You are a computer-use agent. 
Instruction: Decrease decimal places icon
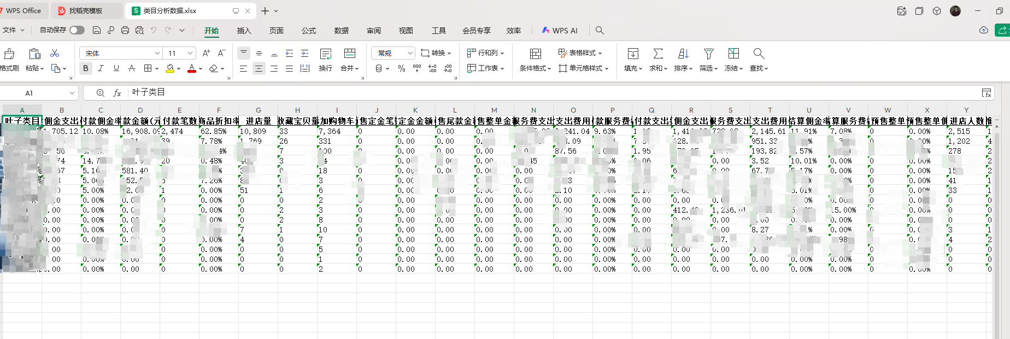point(448,68)
